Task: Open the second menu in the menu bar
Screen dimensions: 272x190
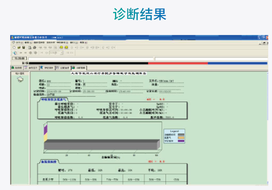Action: [x=28, y=43]
